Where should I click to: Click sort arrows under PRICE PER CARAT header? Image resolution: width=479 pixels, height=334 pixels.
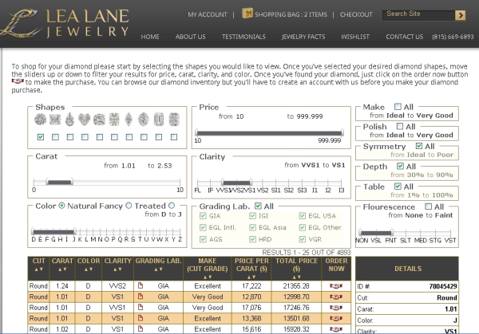coord(251,277)
